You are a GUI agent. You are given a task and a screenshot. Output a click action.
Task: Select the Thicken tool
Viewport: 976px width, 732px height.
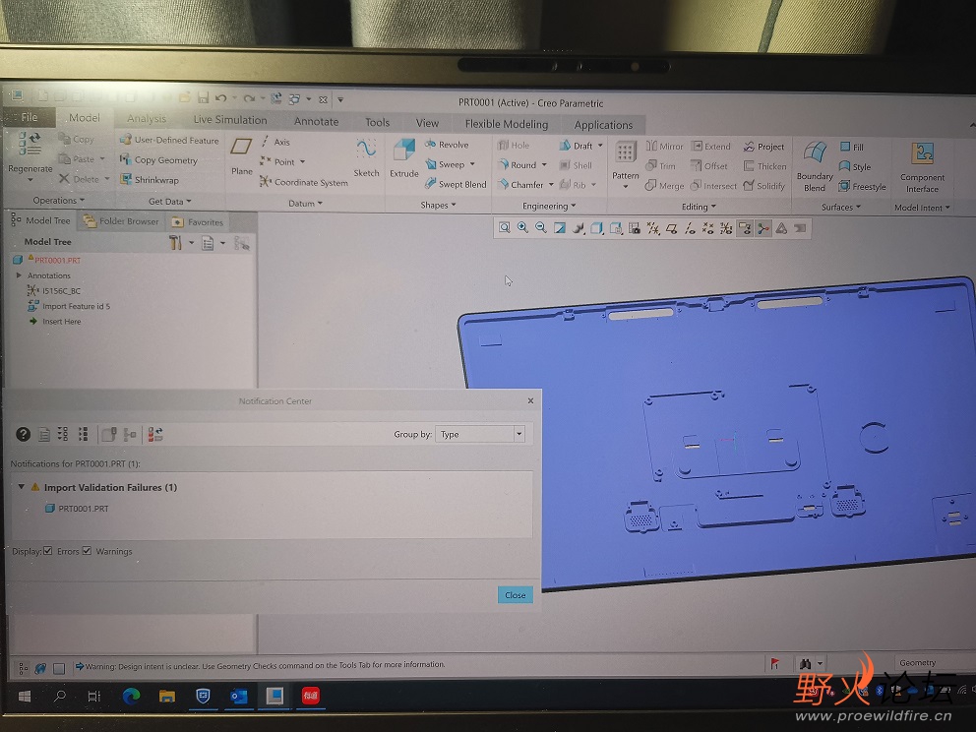pyautogui.click(x=765, y=166)
